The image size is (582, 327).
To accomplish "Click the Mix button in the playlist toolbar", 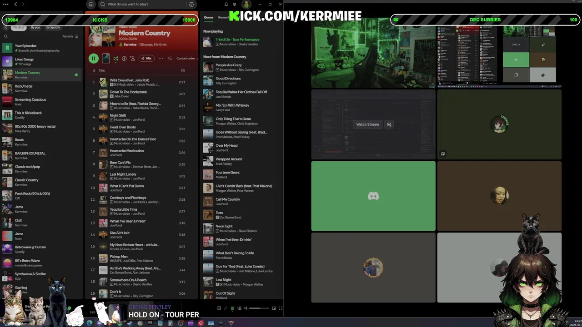I will [146, 59].
